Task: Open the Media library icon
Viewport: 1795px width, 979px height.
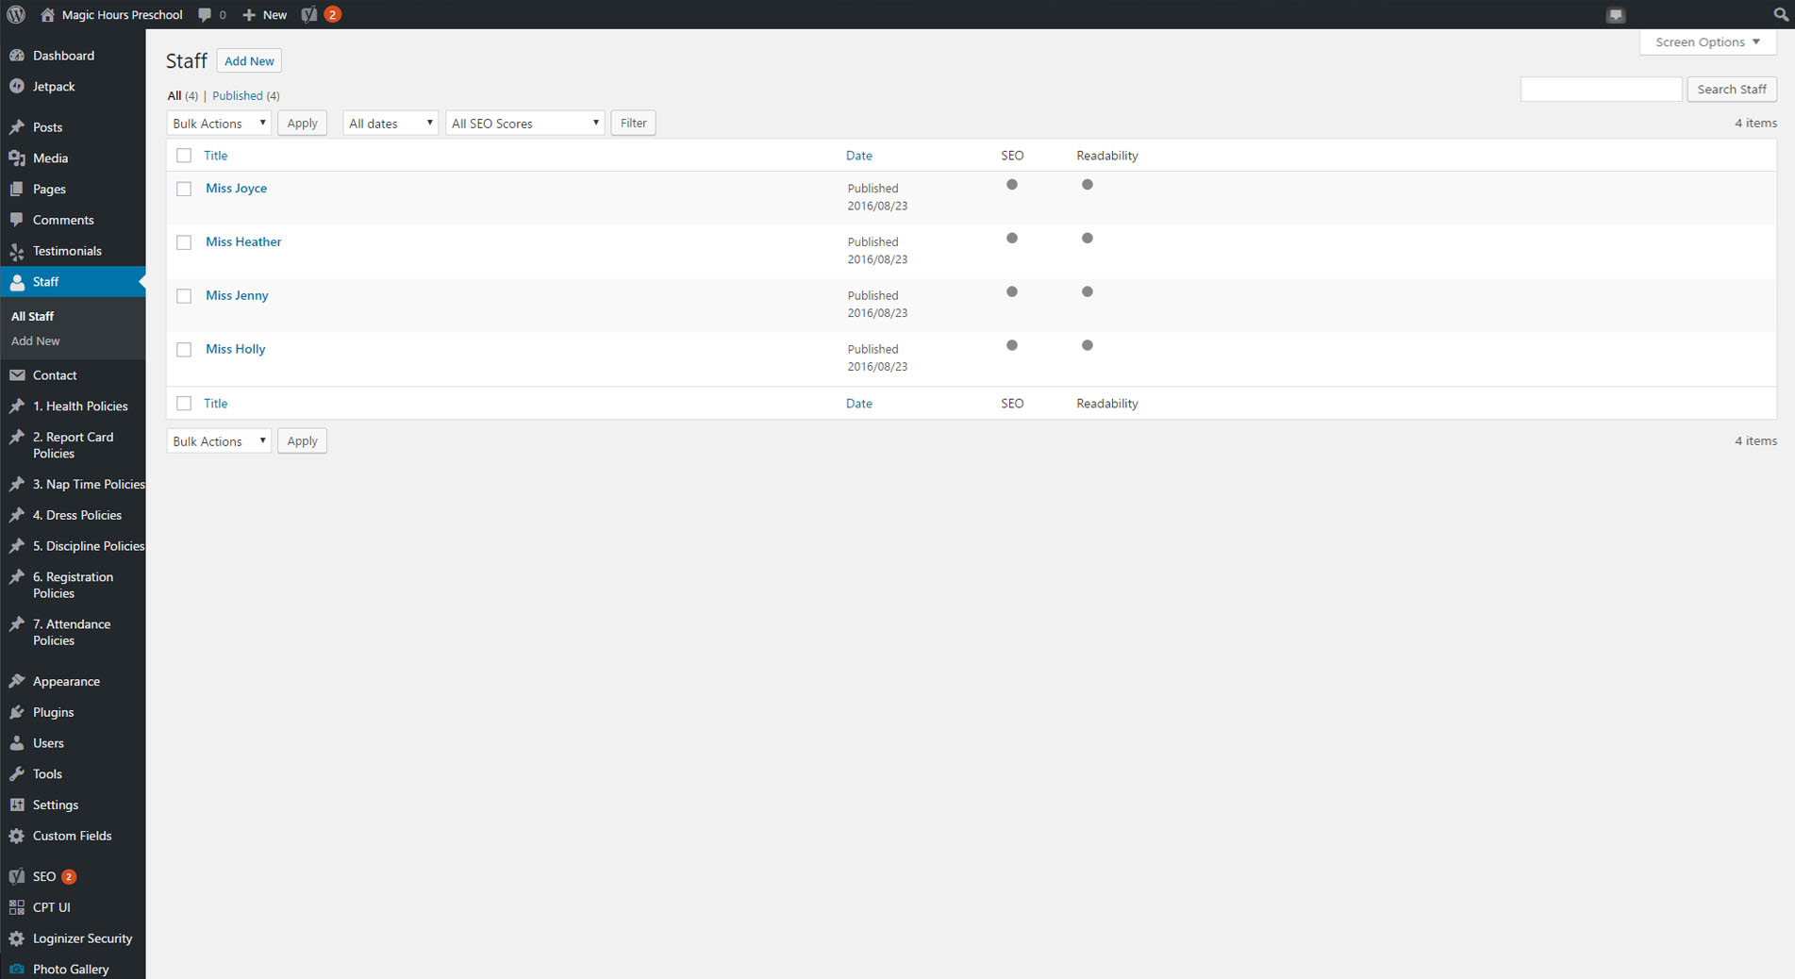Action: pos(19,158)
